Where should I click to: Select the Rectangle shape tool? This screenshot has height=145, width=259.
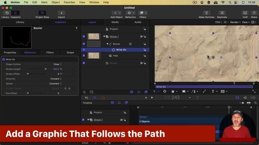pyautogui.click(x=184, y=91)
